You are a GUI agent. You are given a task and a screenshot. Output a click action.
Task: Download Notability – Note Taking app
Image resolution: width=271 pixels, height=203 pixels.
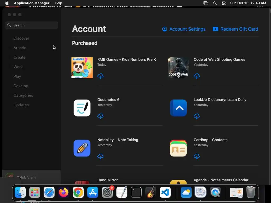tap(100, 156)
